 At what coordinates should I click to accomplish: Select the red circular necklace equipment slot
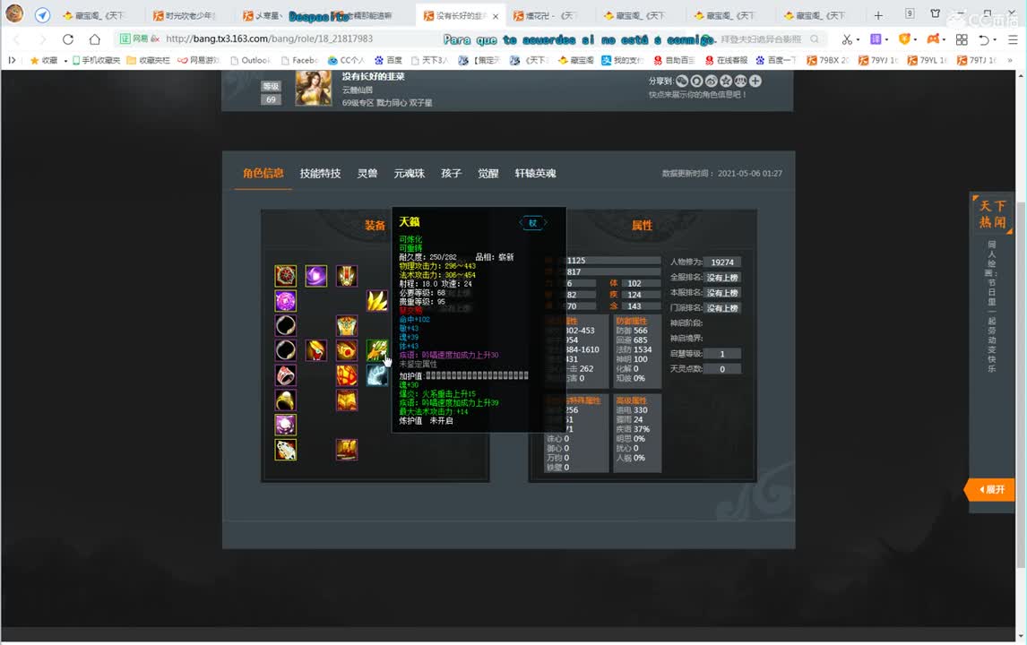pos(286,276)
